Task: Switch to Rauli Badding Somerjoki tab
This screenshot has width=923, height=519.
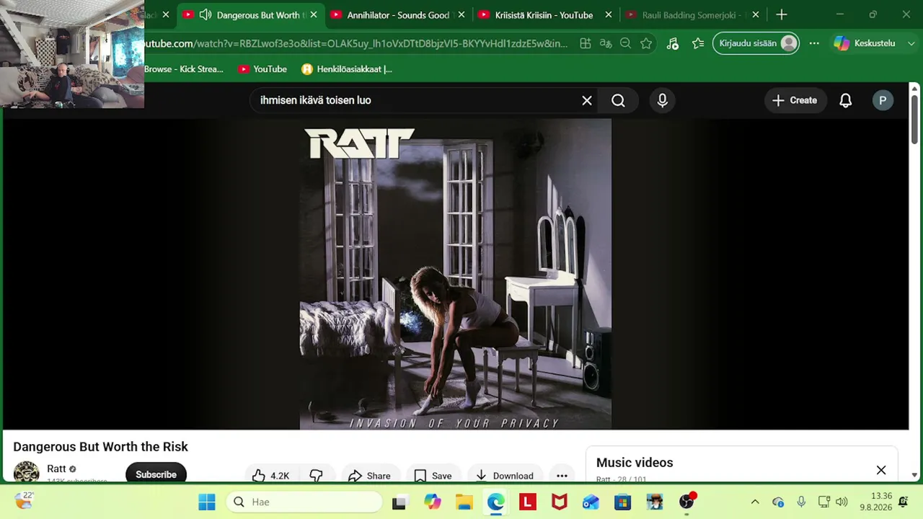Action: point(692,14)
